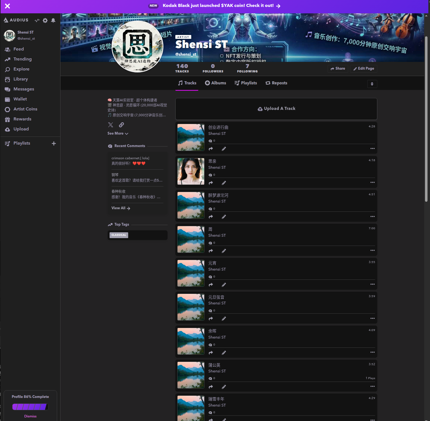Close the top announcement banner
This screenshot has height=421, width=430.
7,6
